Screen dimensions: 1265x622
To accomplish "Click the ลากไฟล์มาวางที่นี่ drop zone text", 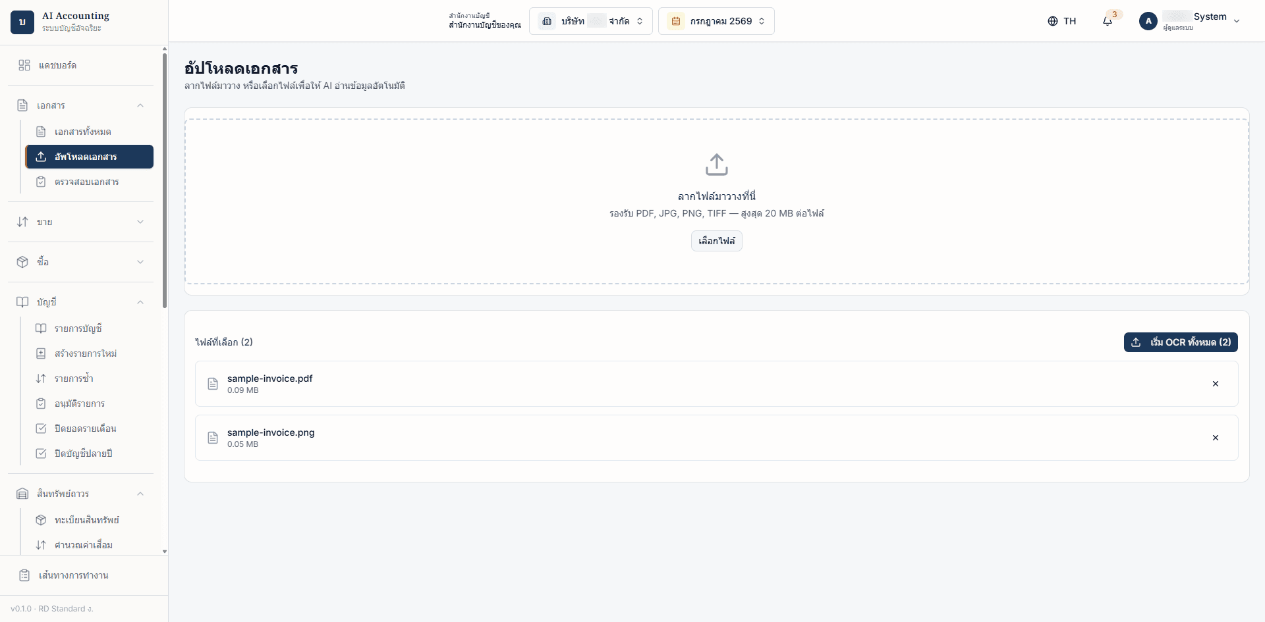I will point(717,196).
